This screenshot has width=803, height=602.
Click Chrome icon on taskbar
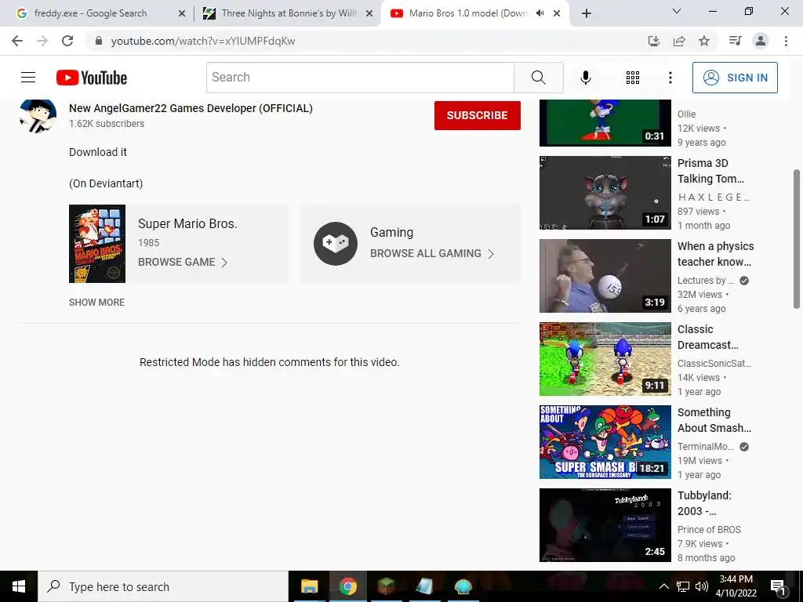coord(347,586)
